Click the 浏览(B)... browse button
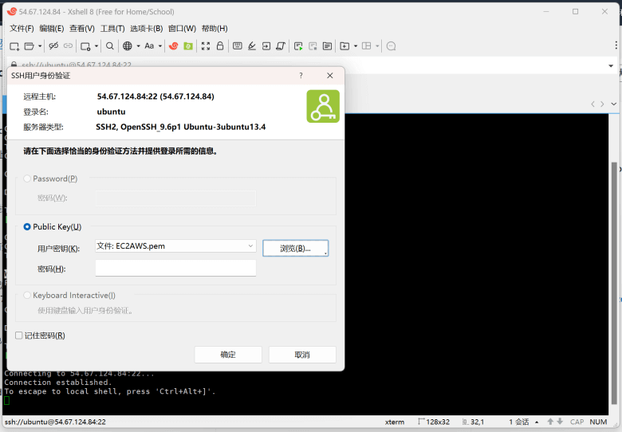Screen dimensions: 622x432 pyautogui.click(x=296, y=248)
